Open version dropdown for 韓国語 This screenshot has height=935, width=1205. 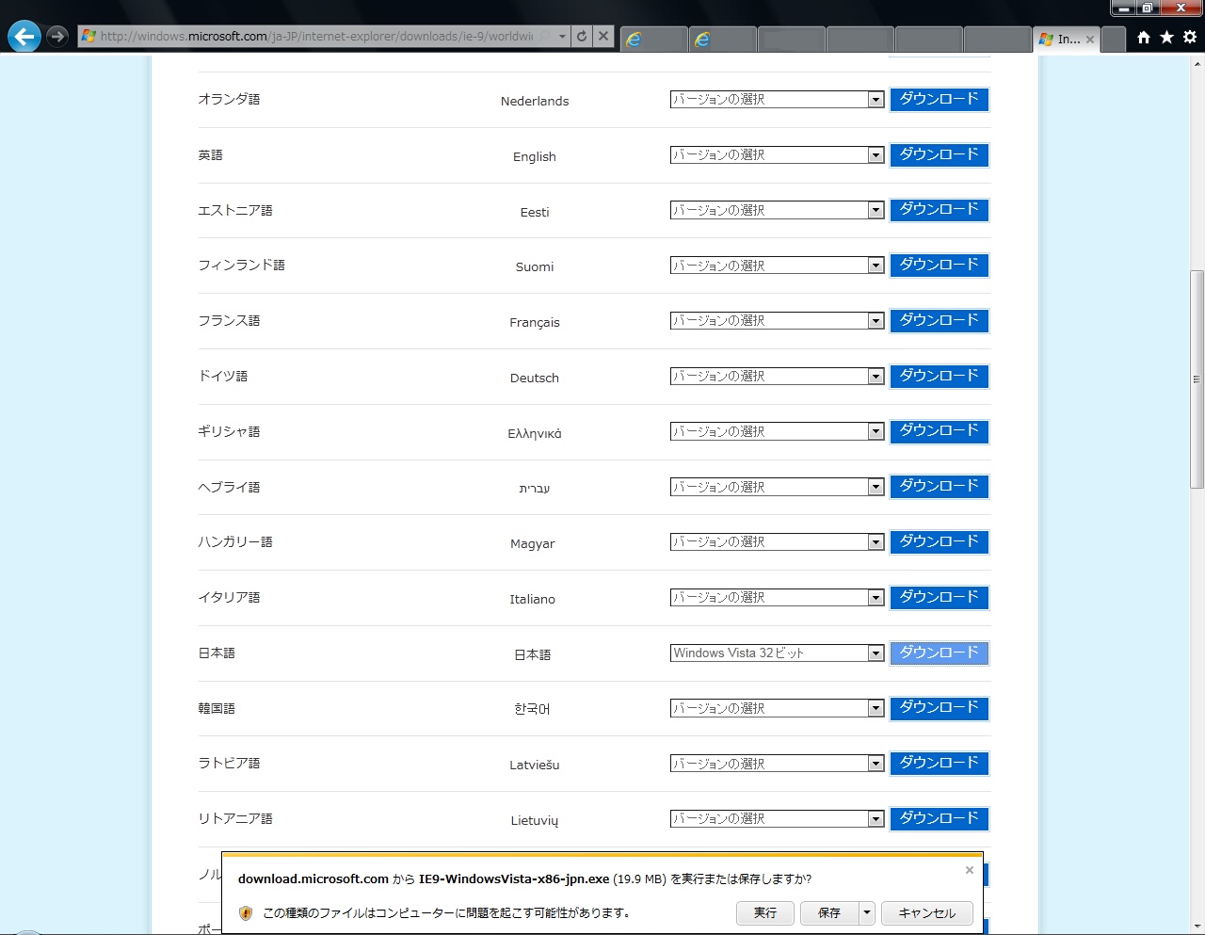778,708
